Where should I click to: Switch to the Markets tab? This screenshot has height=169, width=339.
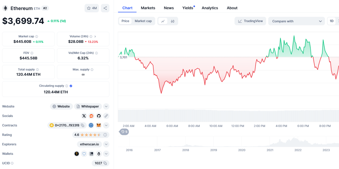pos(148,8)
